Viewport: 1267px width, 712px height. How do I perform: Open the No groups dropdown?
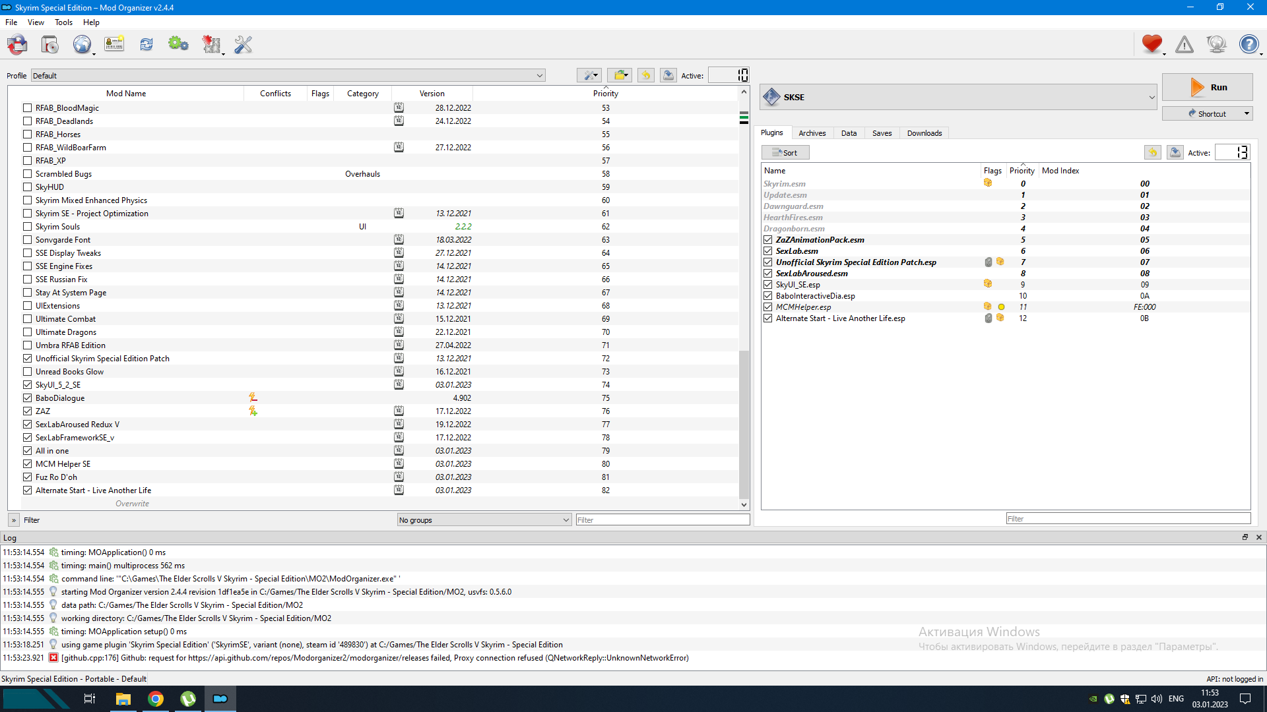tap(484, 520)
